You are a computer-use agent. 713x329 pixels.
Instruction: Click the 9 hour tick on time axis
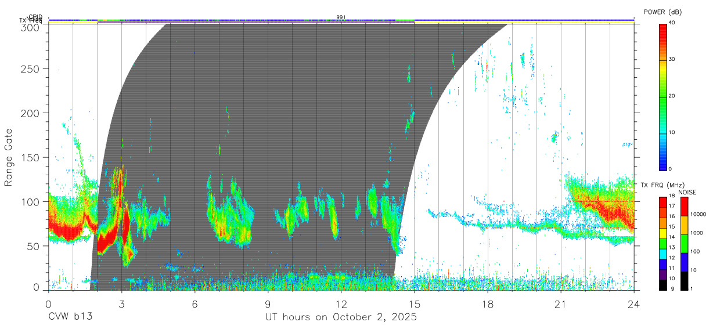(x=268, y=303)
